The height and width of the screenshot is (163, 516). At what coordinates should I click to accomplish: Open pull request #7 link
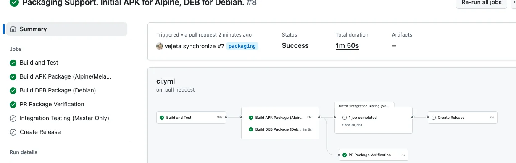click(x=221, y=46)
